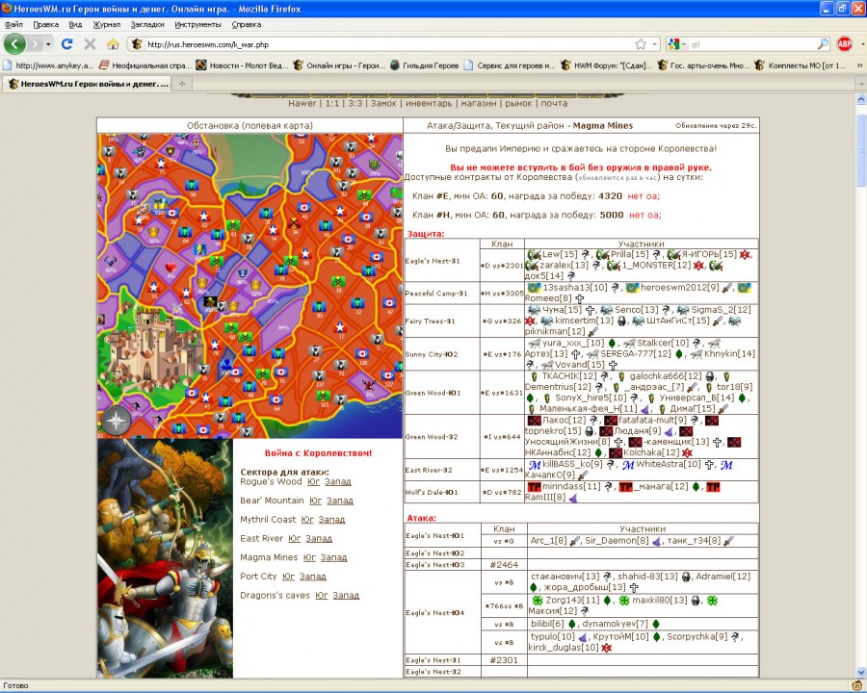Click the red heart icon on the map
The width and height of the screenshot is (867, 693).
pyautogui.click(x=171, y=268)
